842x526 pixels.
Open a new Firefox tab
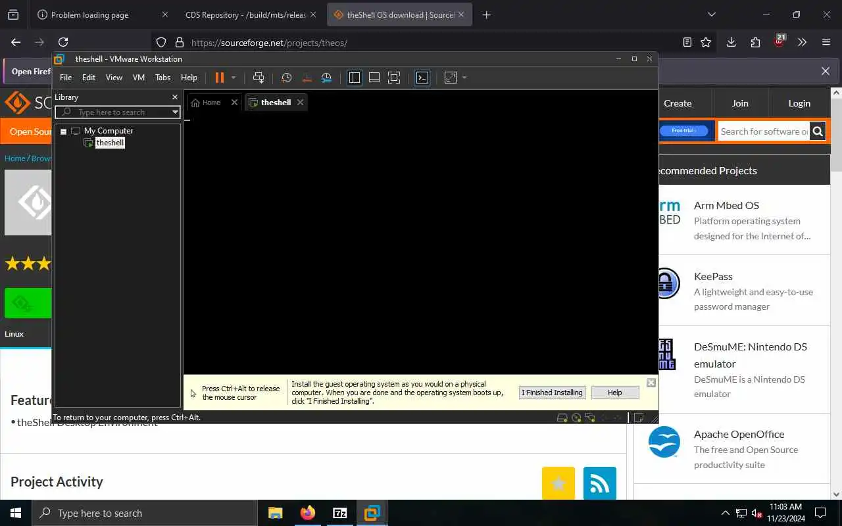(486, 14)
